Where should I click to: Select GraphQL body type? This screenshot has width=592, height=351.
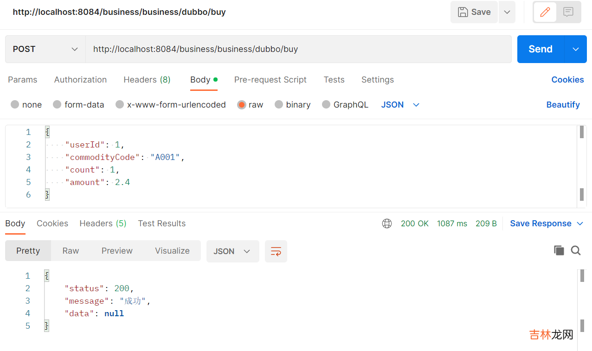point(326,105)
